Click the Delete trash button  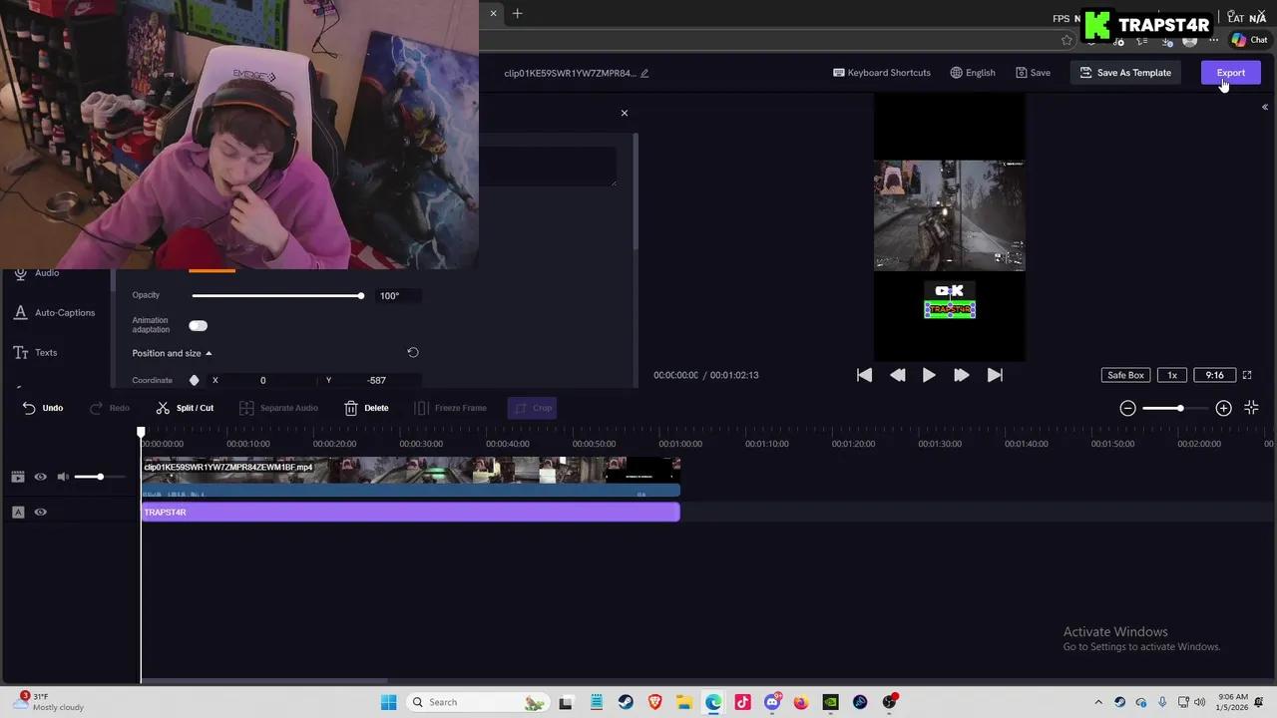(x=366, y=408)
